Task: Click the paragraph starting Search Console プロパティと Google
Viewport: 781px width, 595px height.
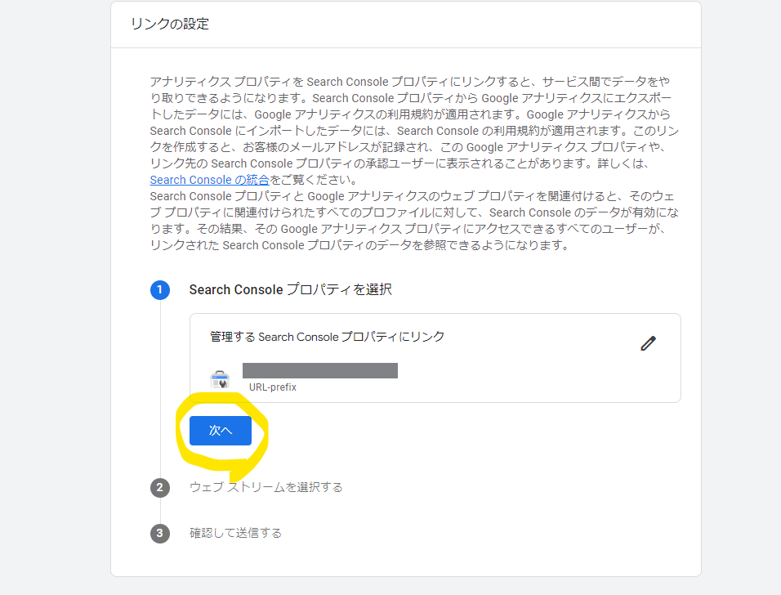Action: (414, 221)
